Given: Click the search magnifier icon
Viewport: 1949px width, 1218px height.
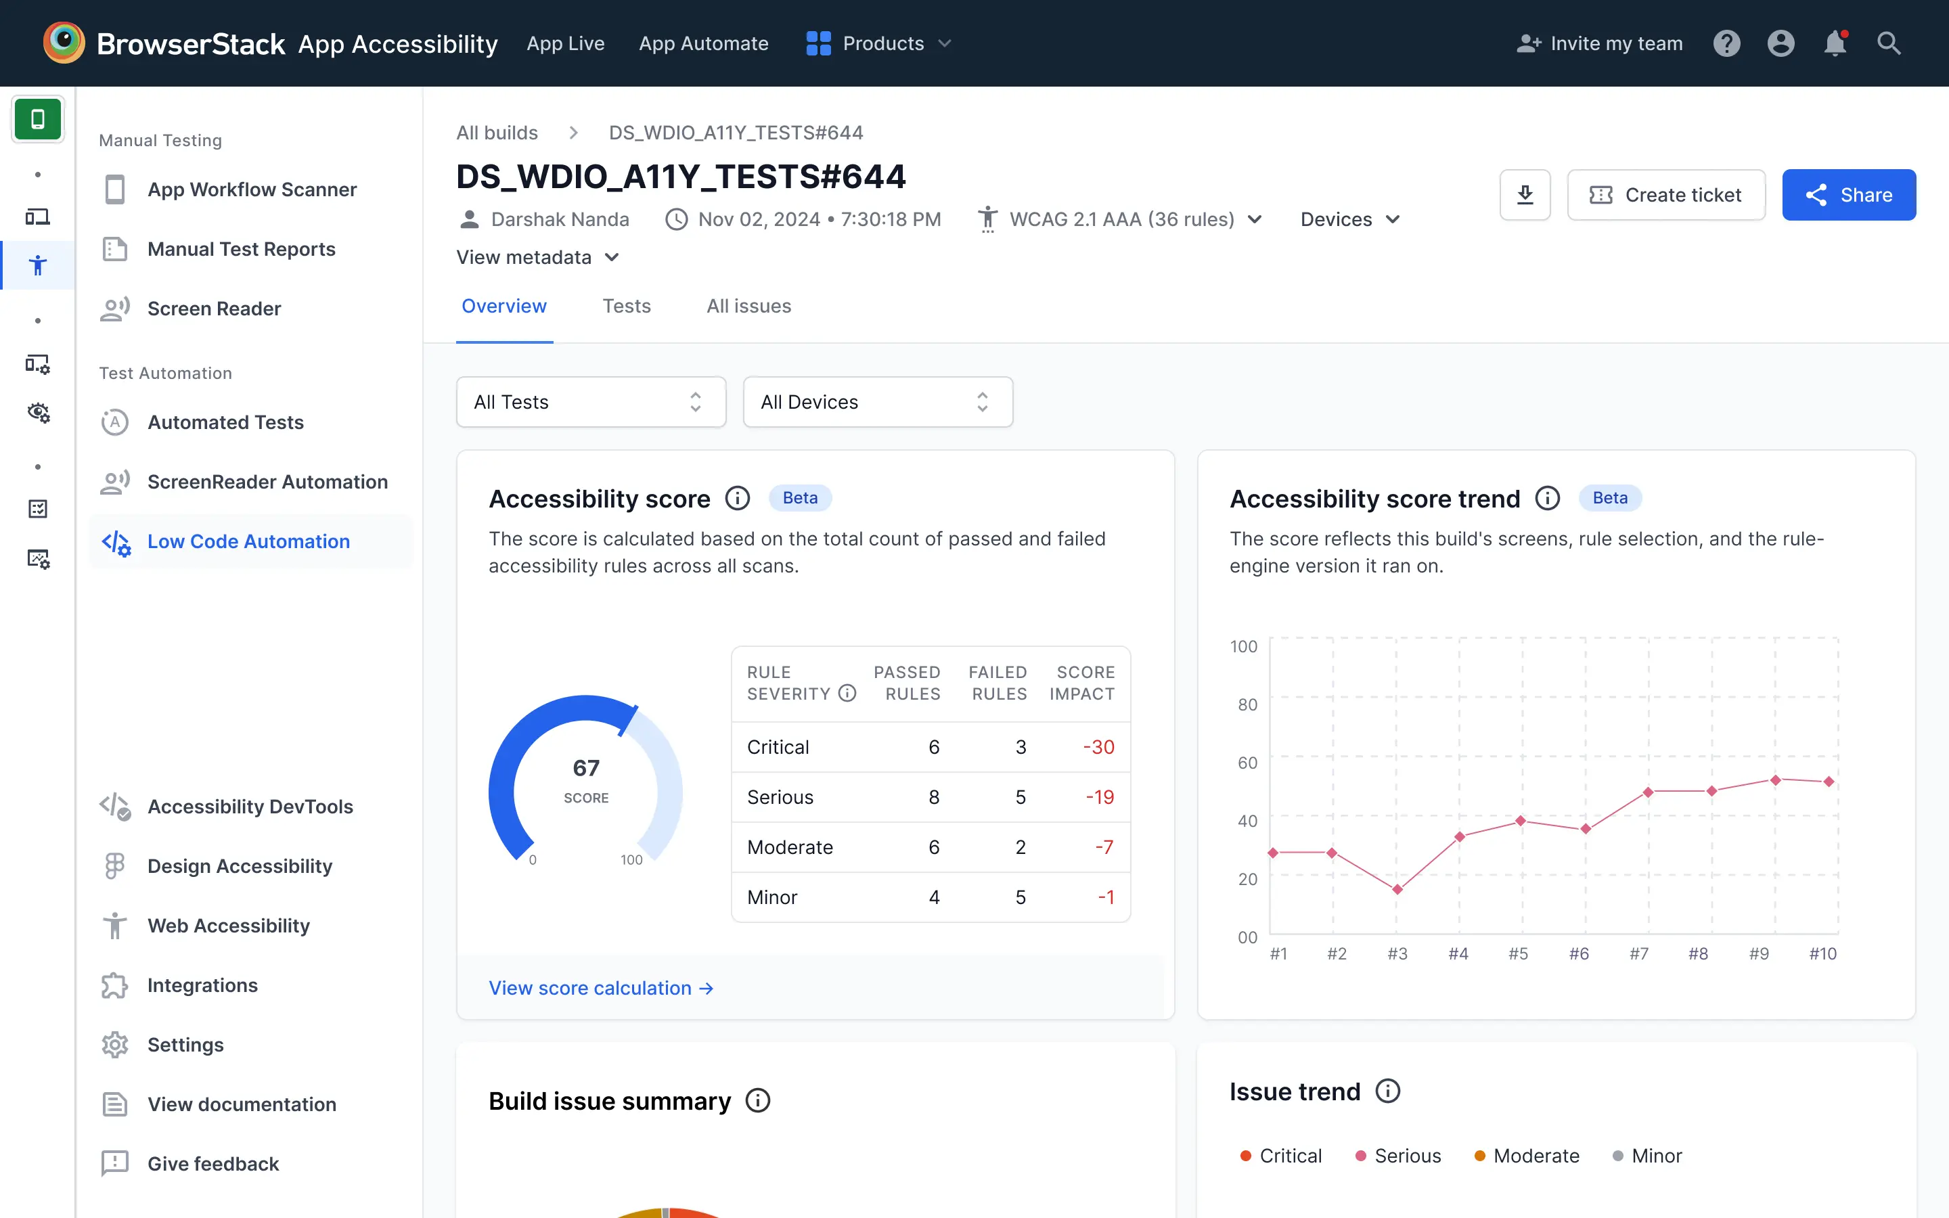Looking at the screenshot, I should 1889,43.
